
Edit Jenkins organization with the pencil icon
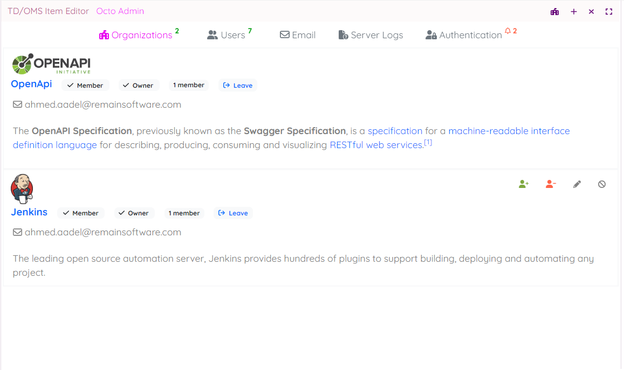pyautogui.click(x=577, y=184)
